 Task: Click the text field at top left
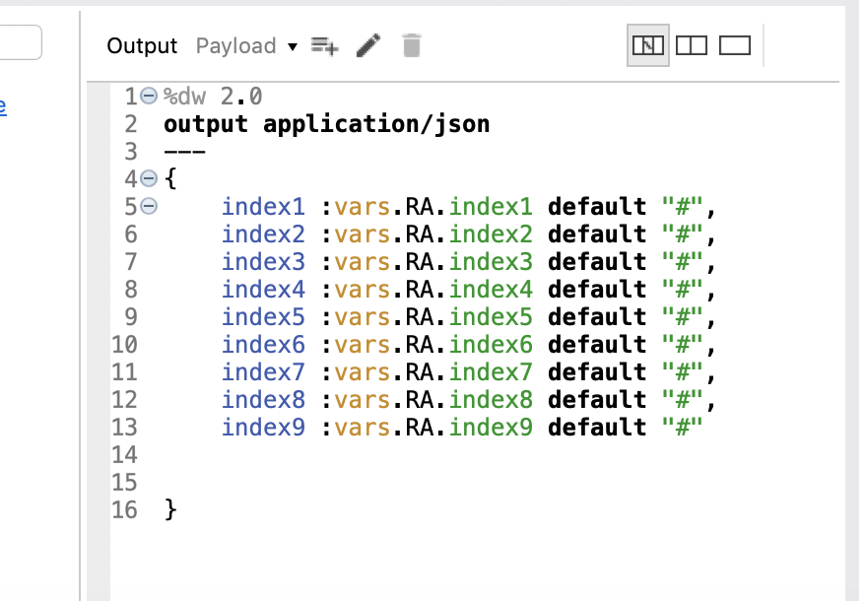pyautogui.click(x=20, y=43)
